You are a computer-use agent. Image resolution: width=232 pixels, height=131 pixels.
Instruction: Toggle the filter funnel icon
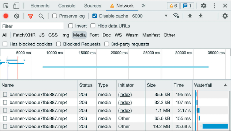(x=30, y=16)
